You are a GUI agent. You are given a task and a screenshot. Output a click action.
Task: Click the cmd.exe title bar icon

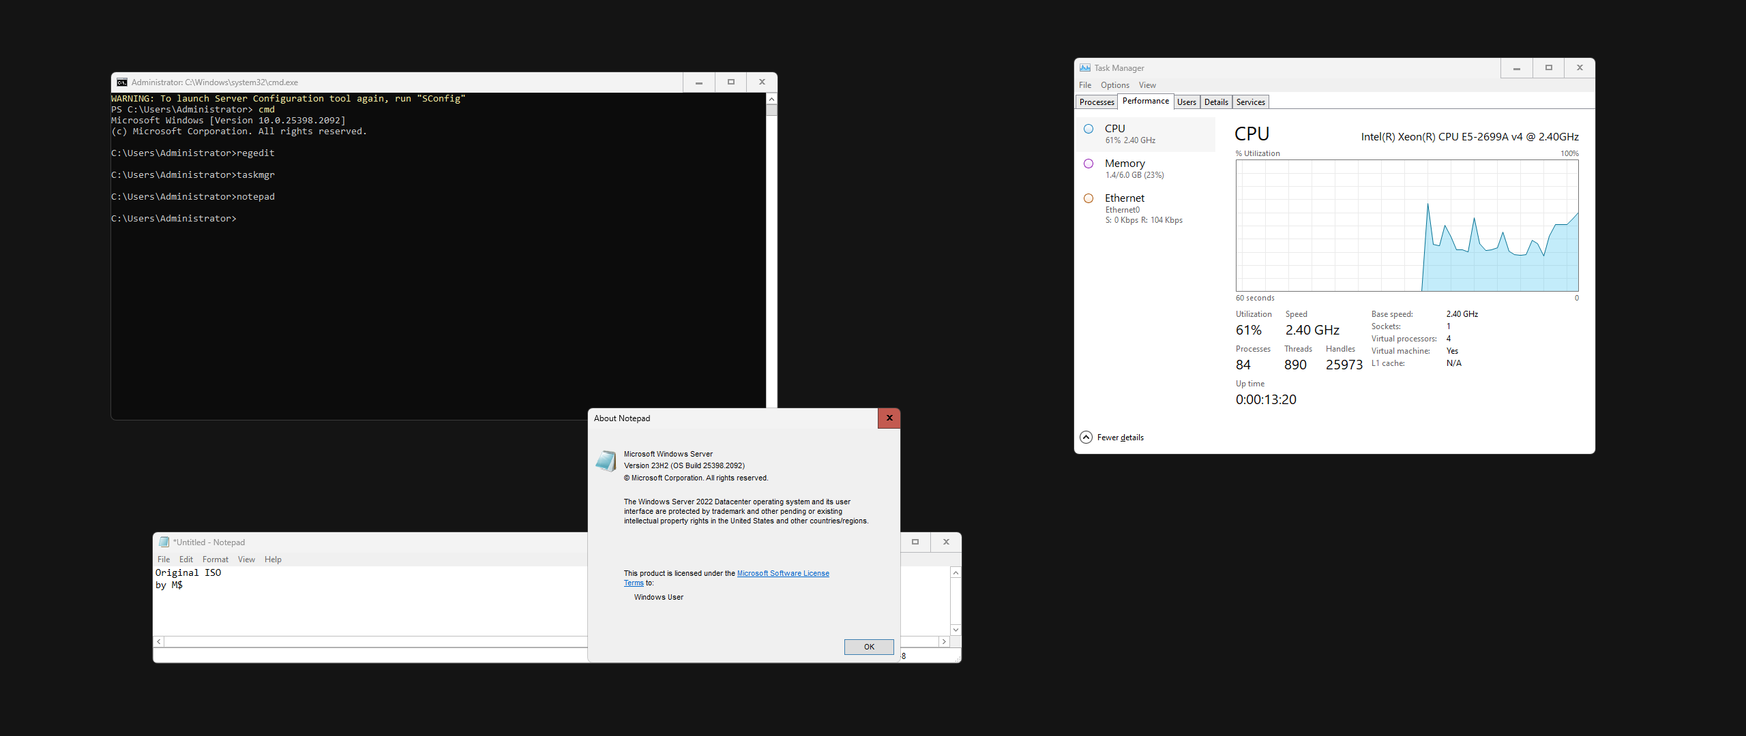[122, 82]
